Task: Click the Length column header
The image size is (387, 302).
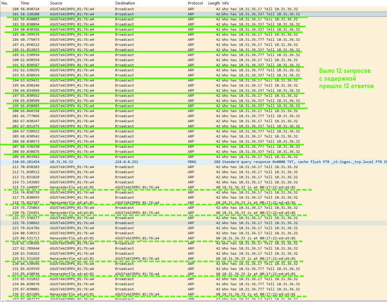Action: pos(214,3)
